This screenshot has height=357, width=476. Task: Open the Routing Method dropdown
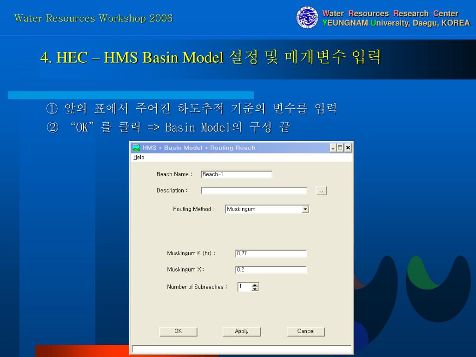click(305, 209)
